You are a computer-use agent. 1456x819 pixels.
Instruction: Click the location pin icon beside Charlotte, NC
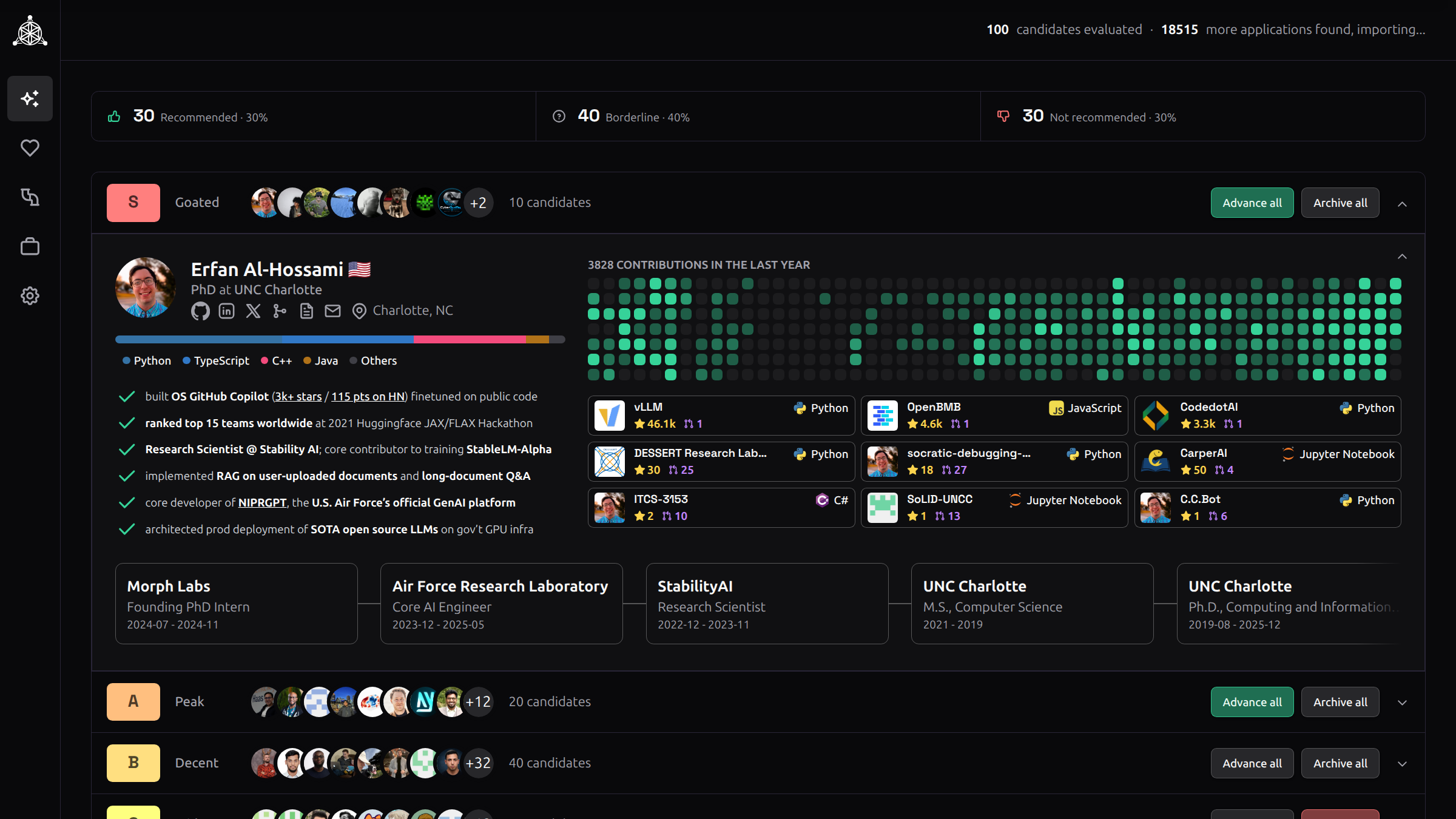click(359, 311)
